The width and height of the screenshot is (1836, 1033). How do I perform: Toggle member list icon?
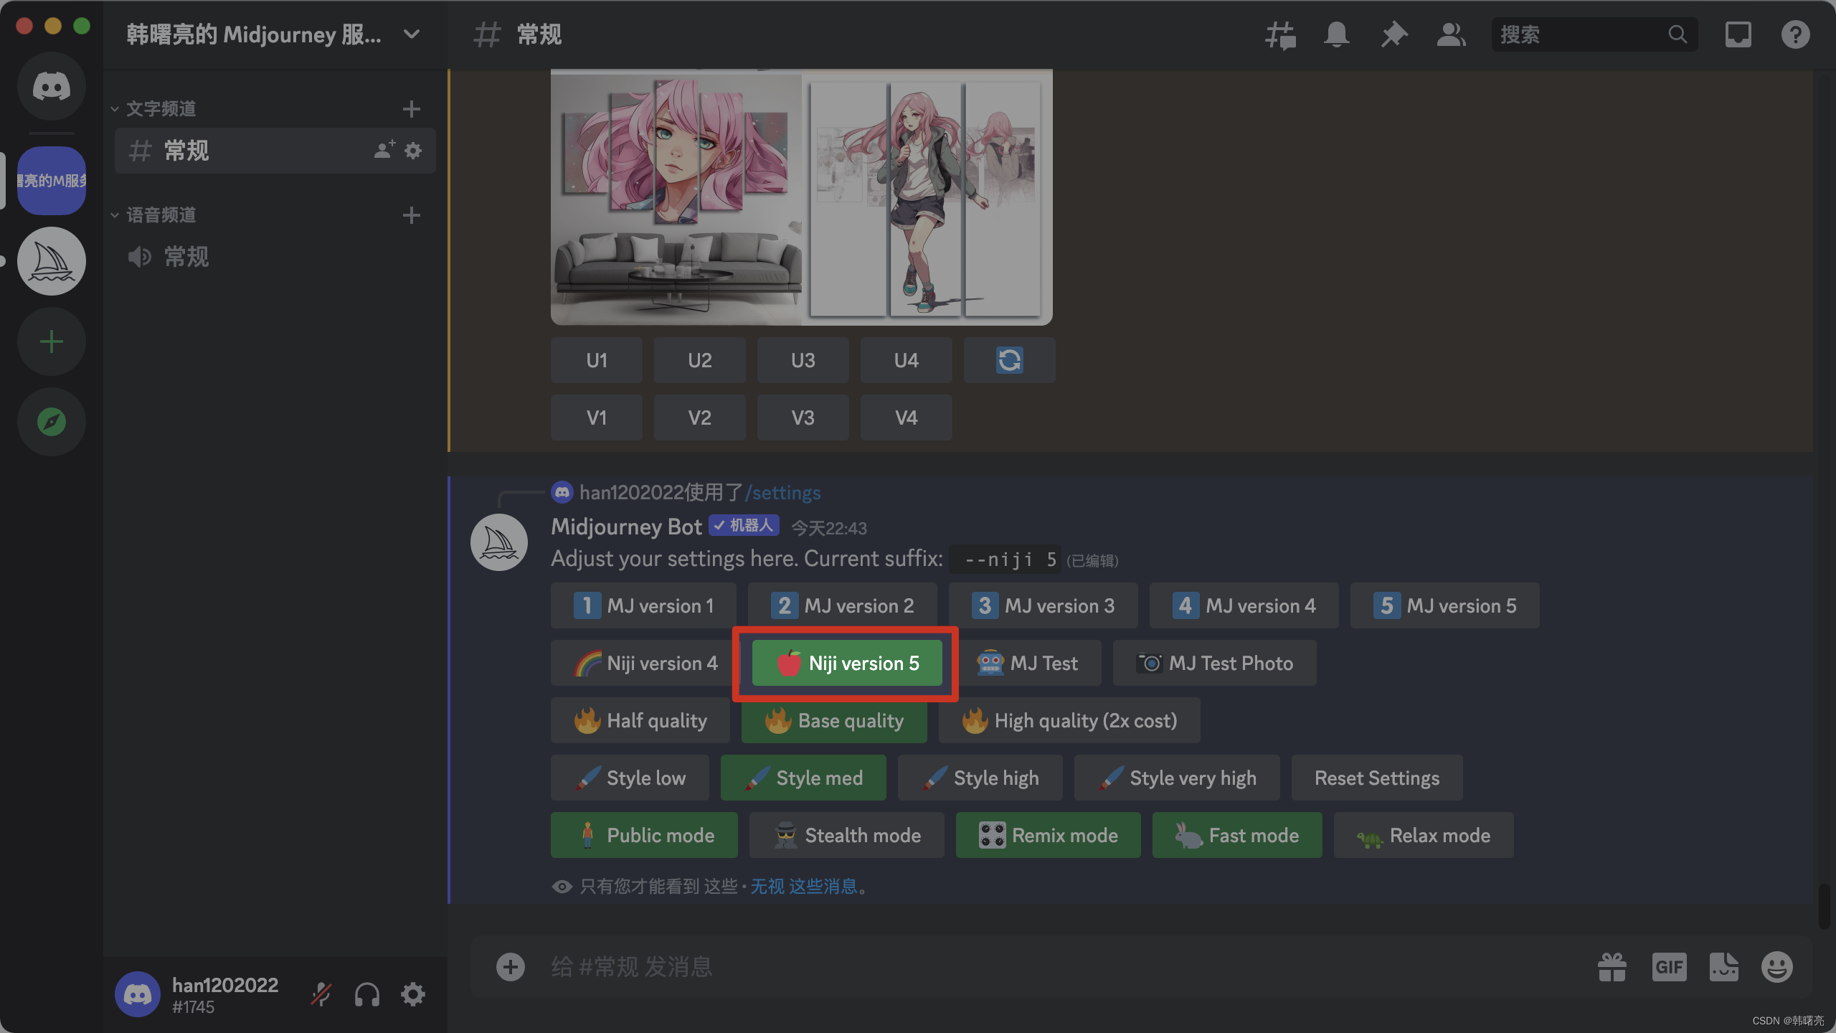click(x=1451, y=34)
